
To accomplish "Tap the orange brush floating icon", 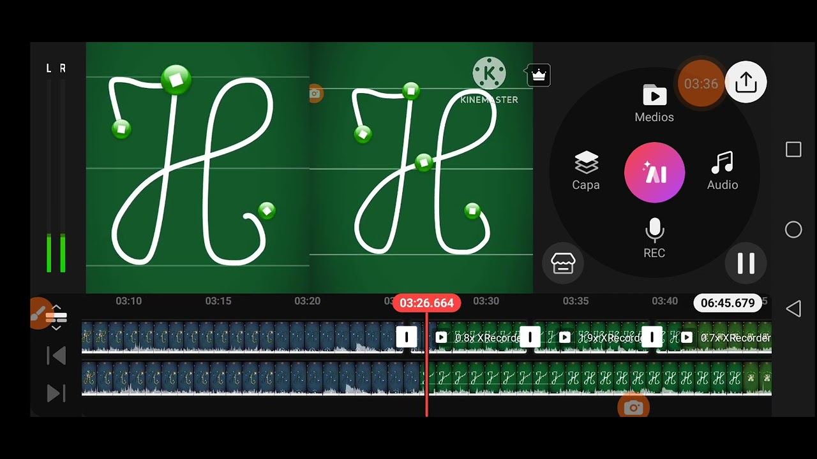I will pos(40,313).
